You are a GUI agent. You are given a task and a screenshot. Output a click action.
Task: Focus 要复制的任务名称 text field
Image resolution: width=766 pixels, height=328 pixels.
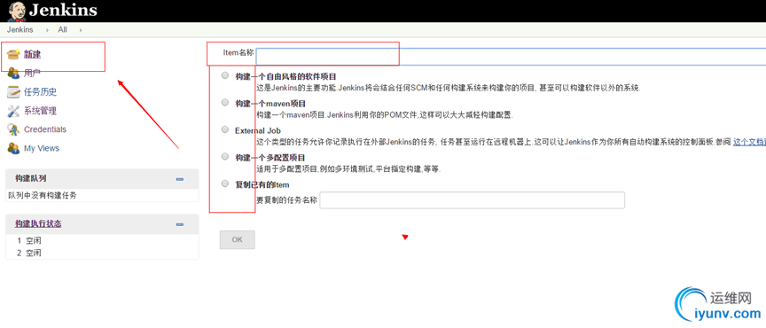[x=472, y=200]
